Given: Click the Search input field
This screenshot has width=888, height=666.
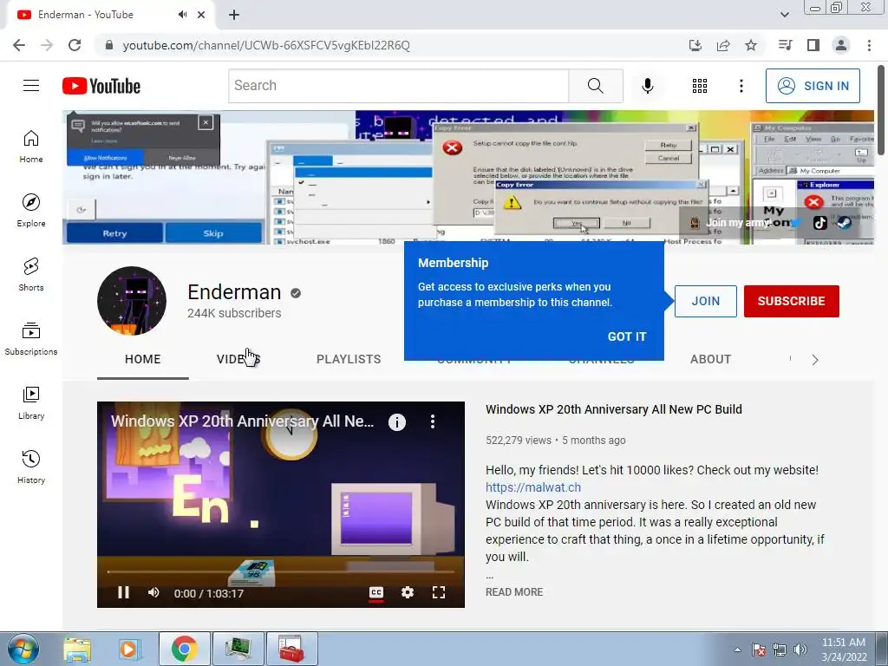Looking at the screenshot, I should (x=399, y=86).
